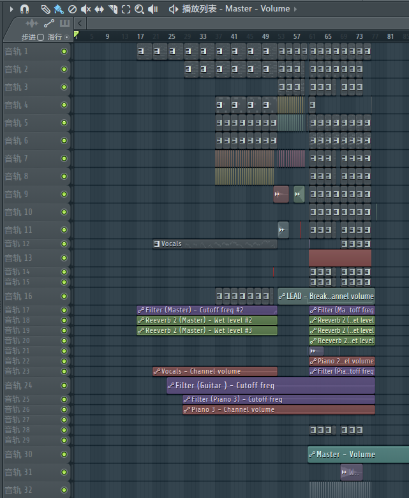The height and width of the screenshot is (498, 409).
Task: Select the Slip tool
Action: (99, 9)
